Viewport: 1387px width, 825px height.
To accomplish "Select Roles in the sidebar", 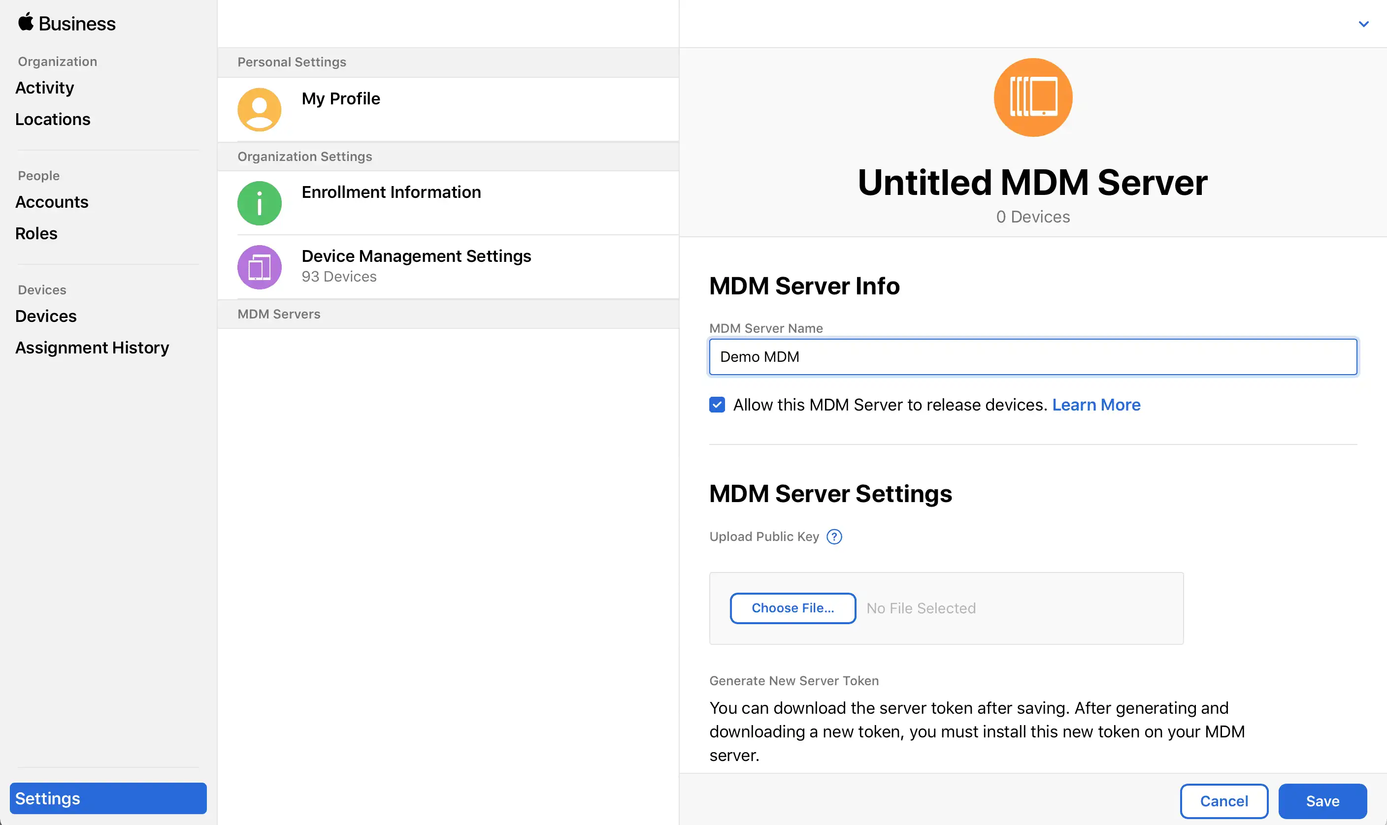I will coord(36,233).
